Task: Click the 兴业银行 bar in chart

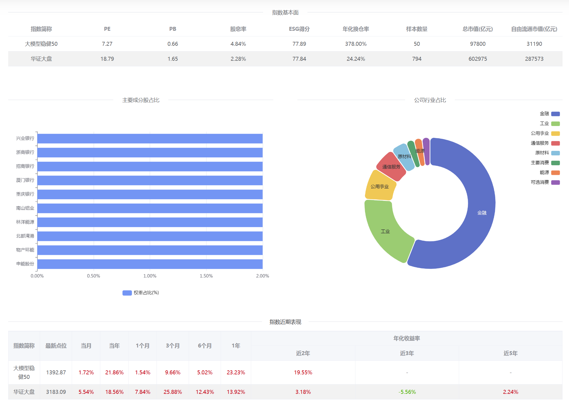Action: coord(150,138)
